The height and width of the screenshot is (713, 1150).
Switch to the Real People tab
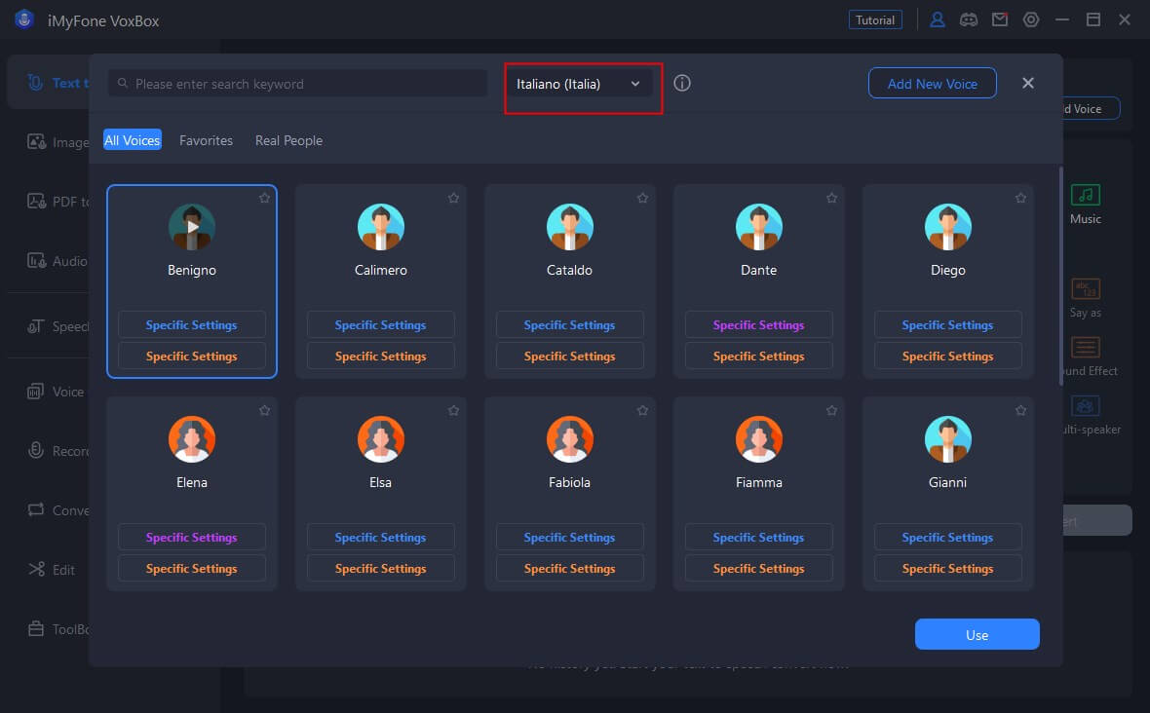tap(289, 140)
